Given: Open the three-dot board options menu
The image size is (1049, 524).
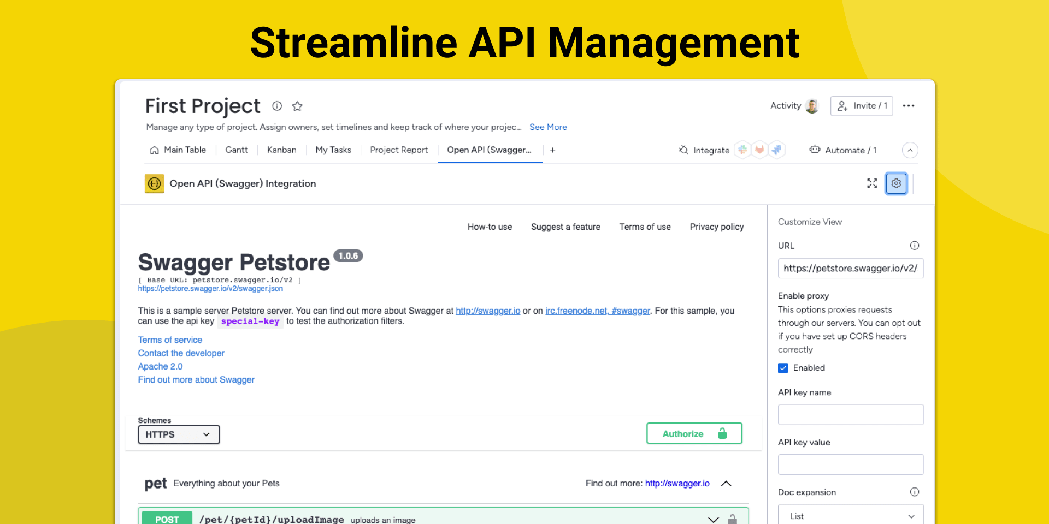Looking at the screenshot, I should point(909,106).
